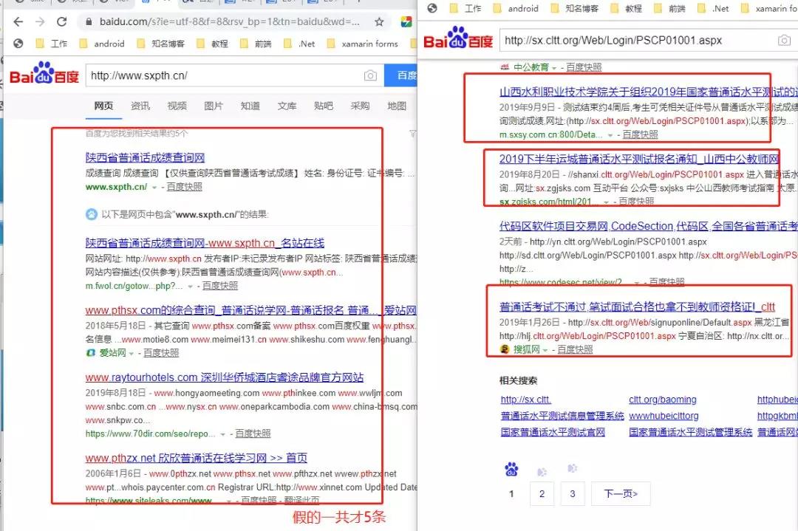This screenshot has height=531, width=798.
Task: Click the left browser address bar
Action: click(229, 22)
